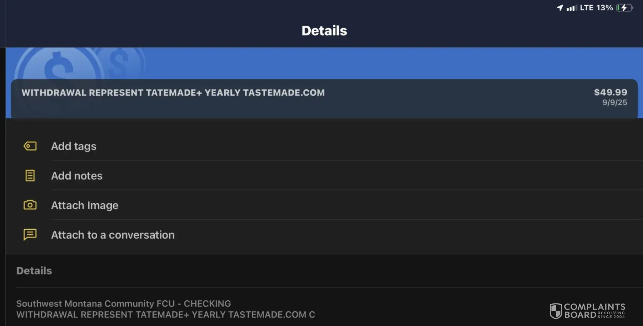
Task: Click the notes document icon
Action: point(30,175)
